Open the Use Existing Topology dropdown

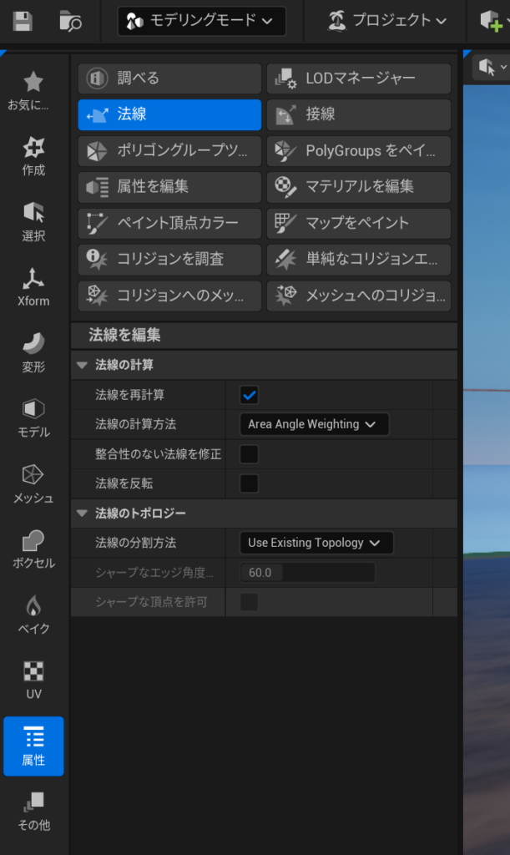pyautogui.click(x=316, y=543)
